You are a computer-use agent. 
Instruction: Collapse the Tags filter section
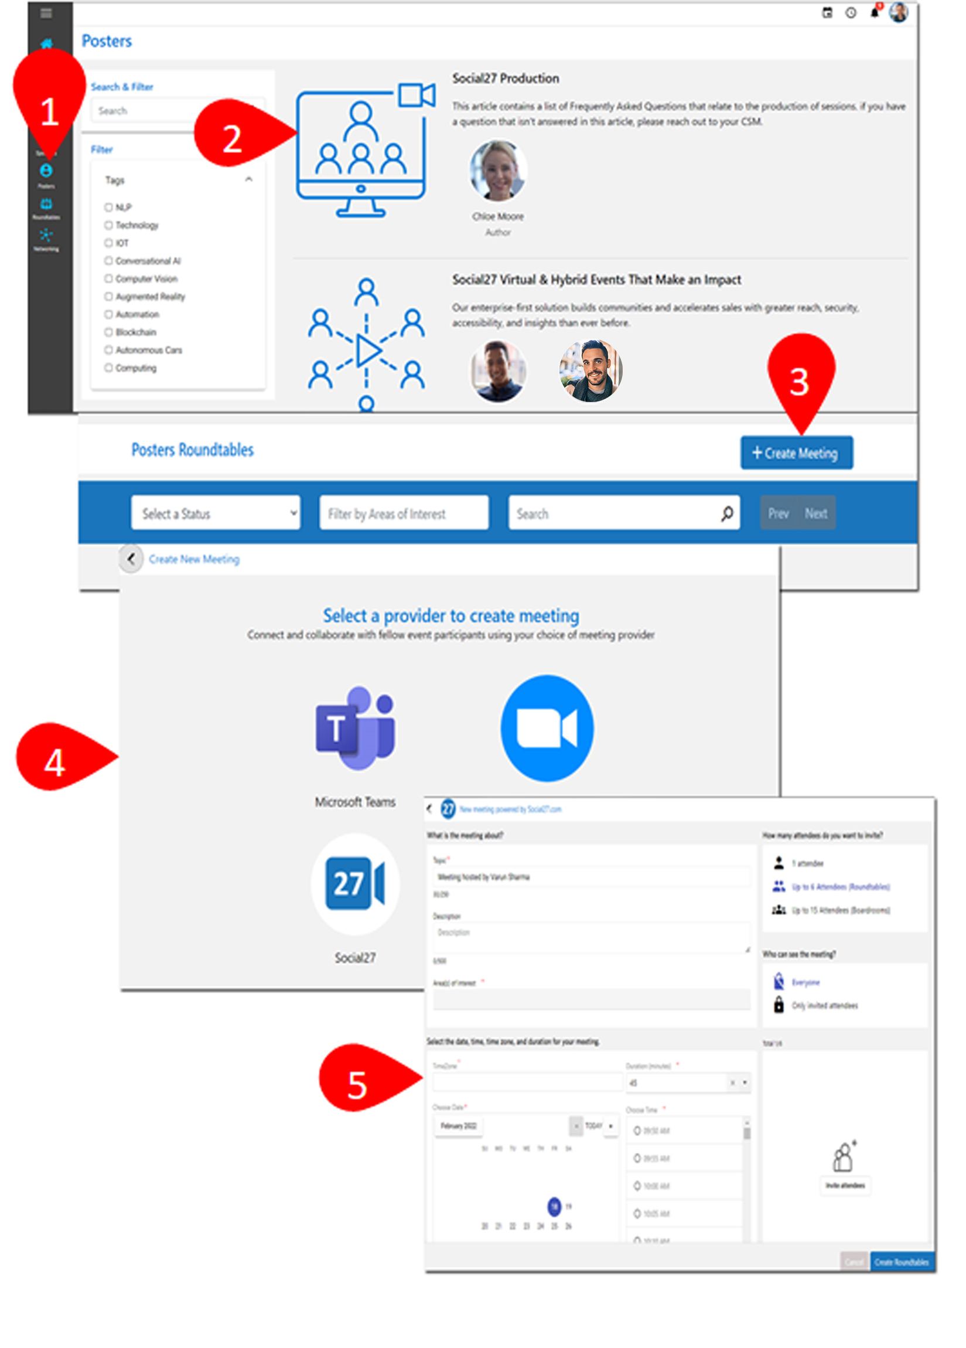click(x=248, y=179)
